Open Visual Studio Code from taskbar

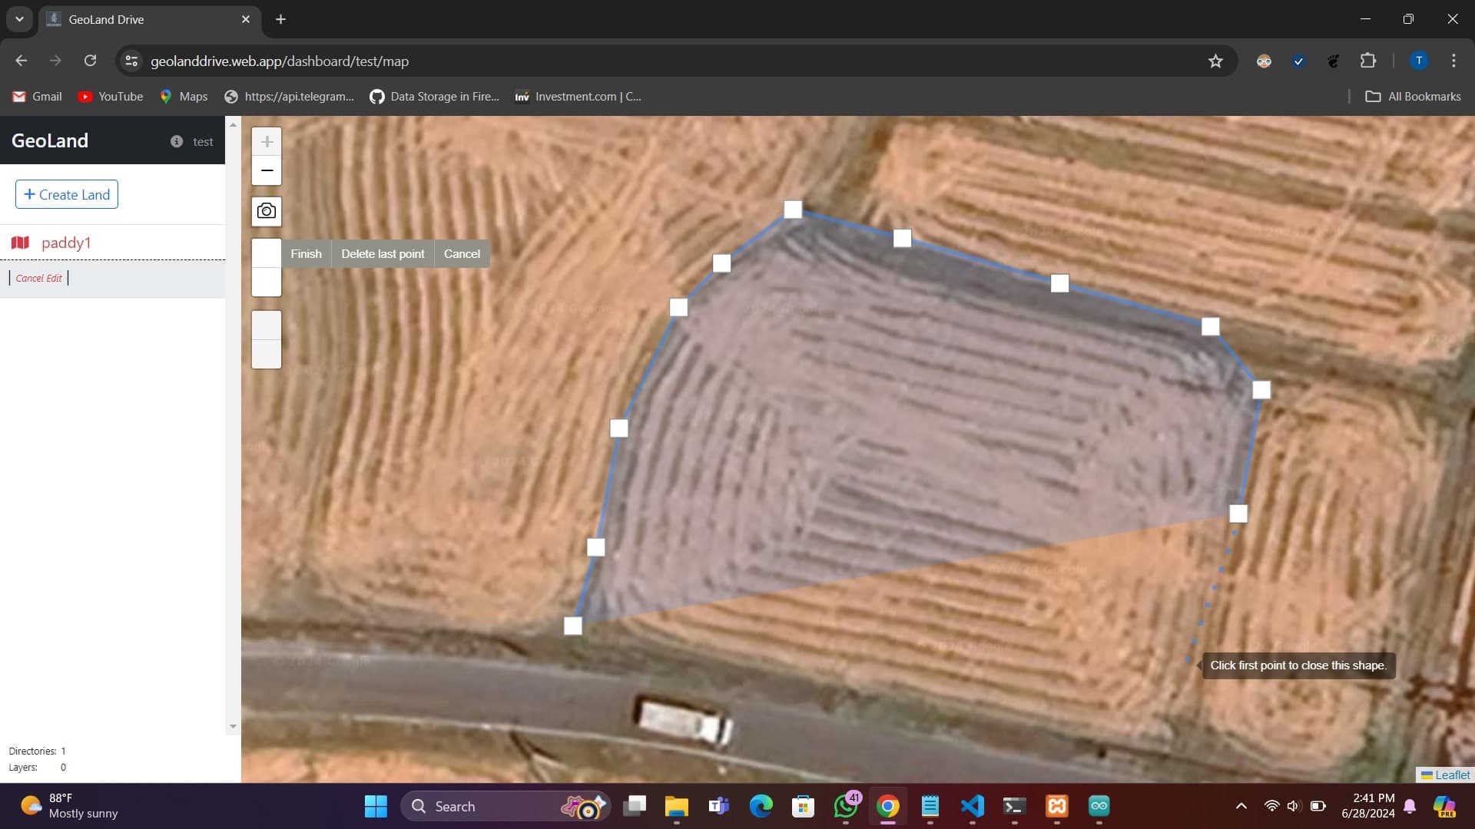[x=972, y=806]
